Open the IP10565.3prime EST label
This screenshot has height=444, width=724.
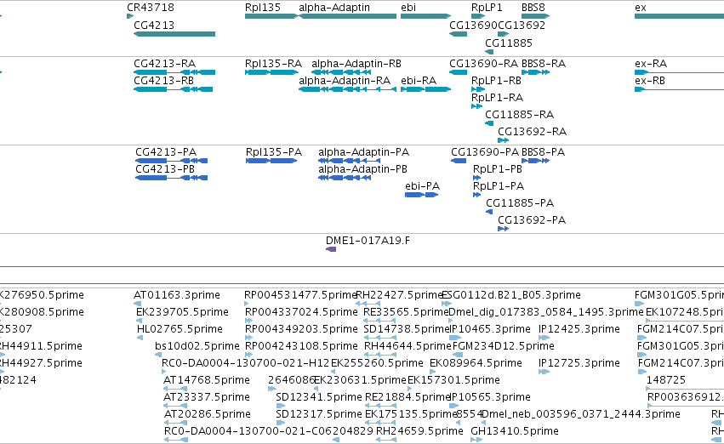(x=490, y=397)
